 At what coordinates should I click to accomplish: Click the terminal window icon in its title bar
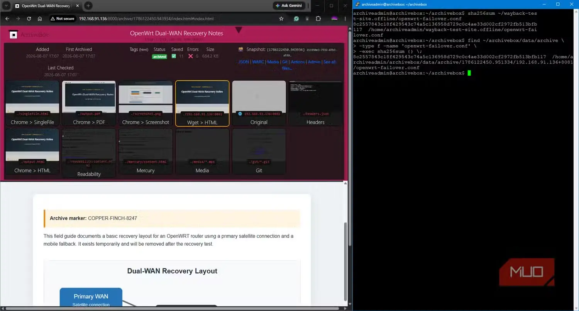coord(357,4)
